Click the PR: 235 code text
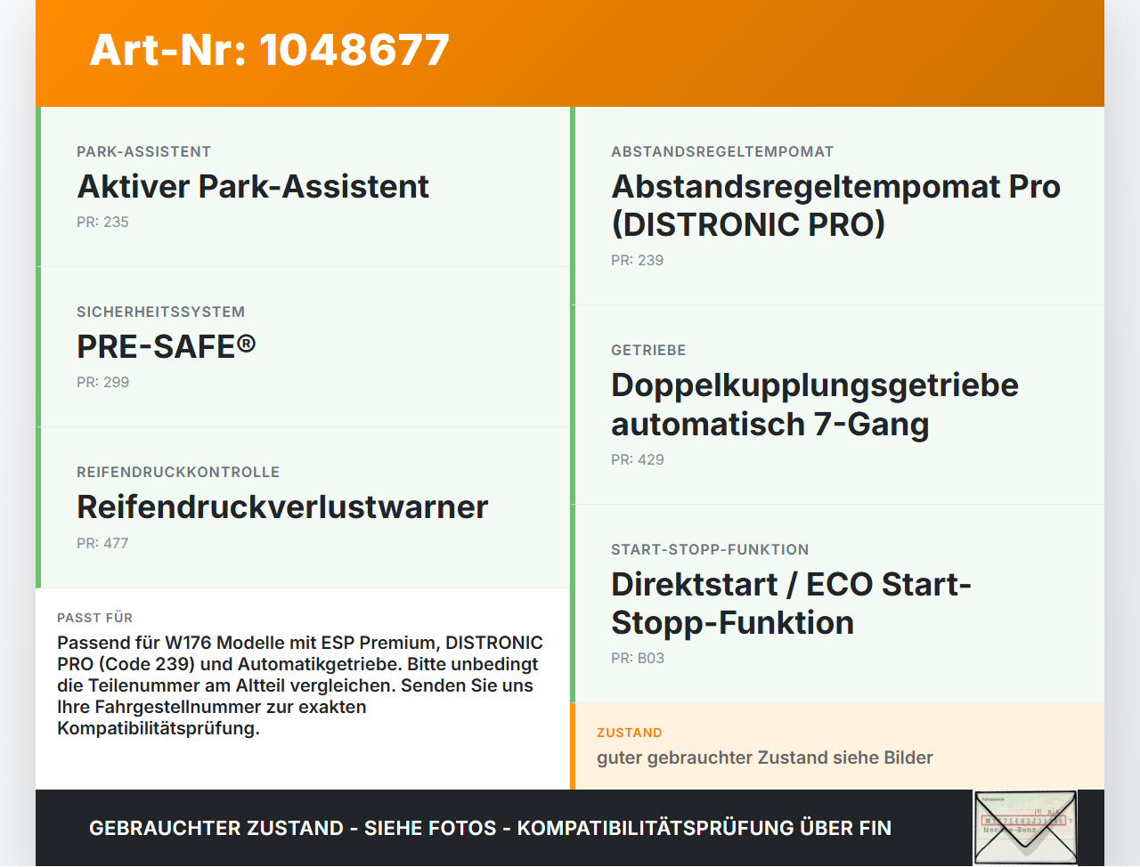This screenshot has height=867, width=1140. coord(102,222)
